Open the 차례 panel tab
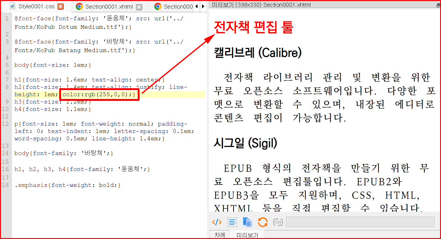The image size is (441, 239). (220, 235)
